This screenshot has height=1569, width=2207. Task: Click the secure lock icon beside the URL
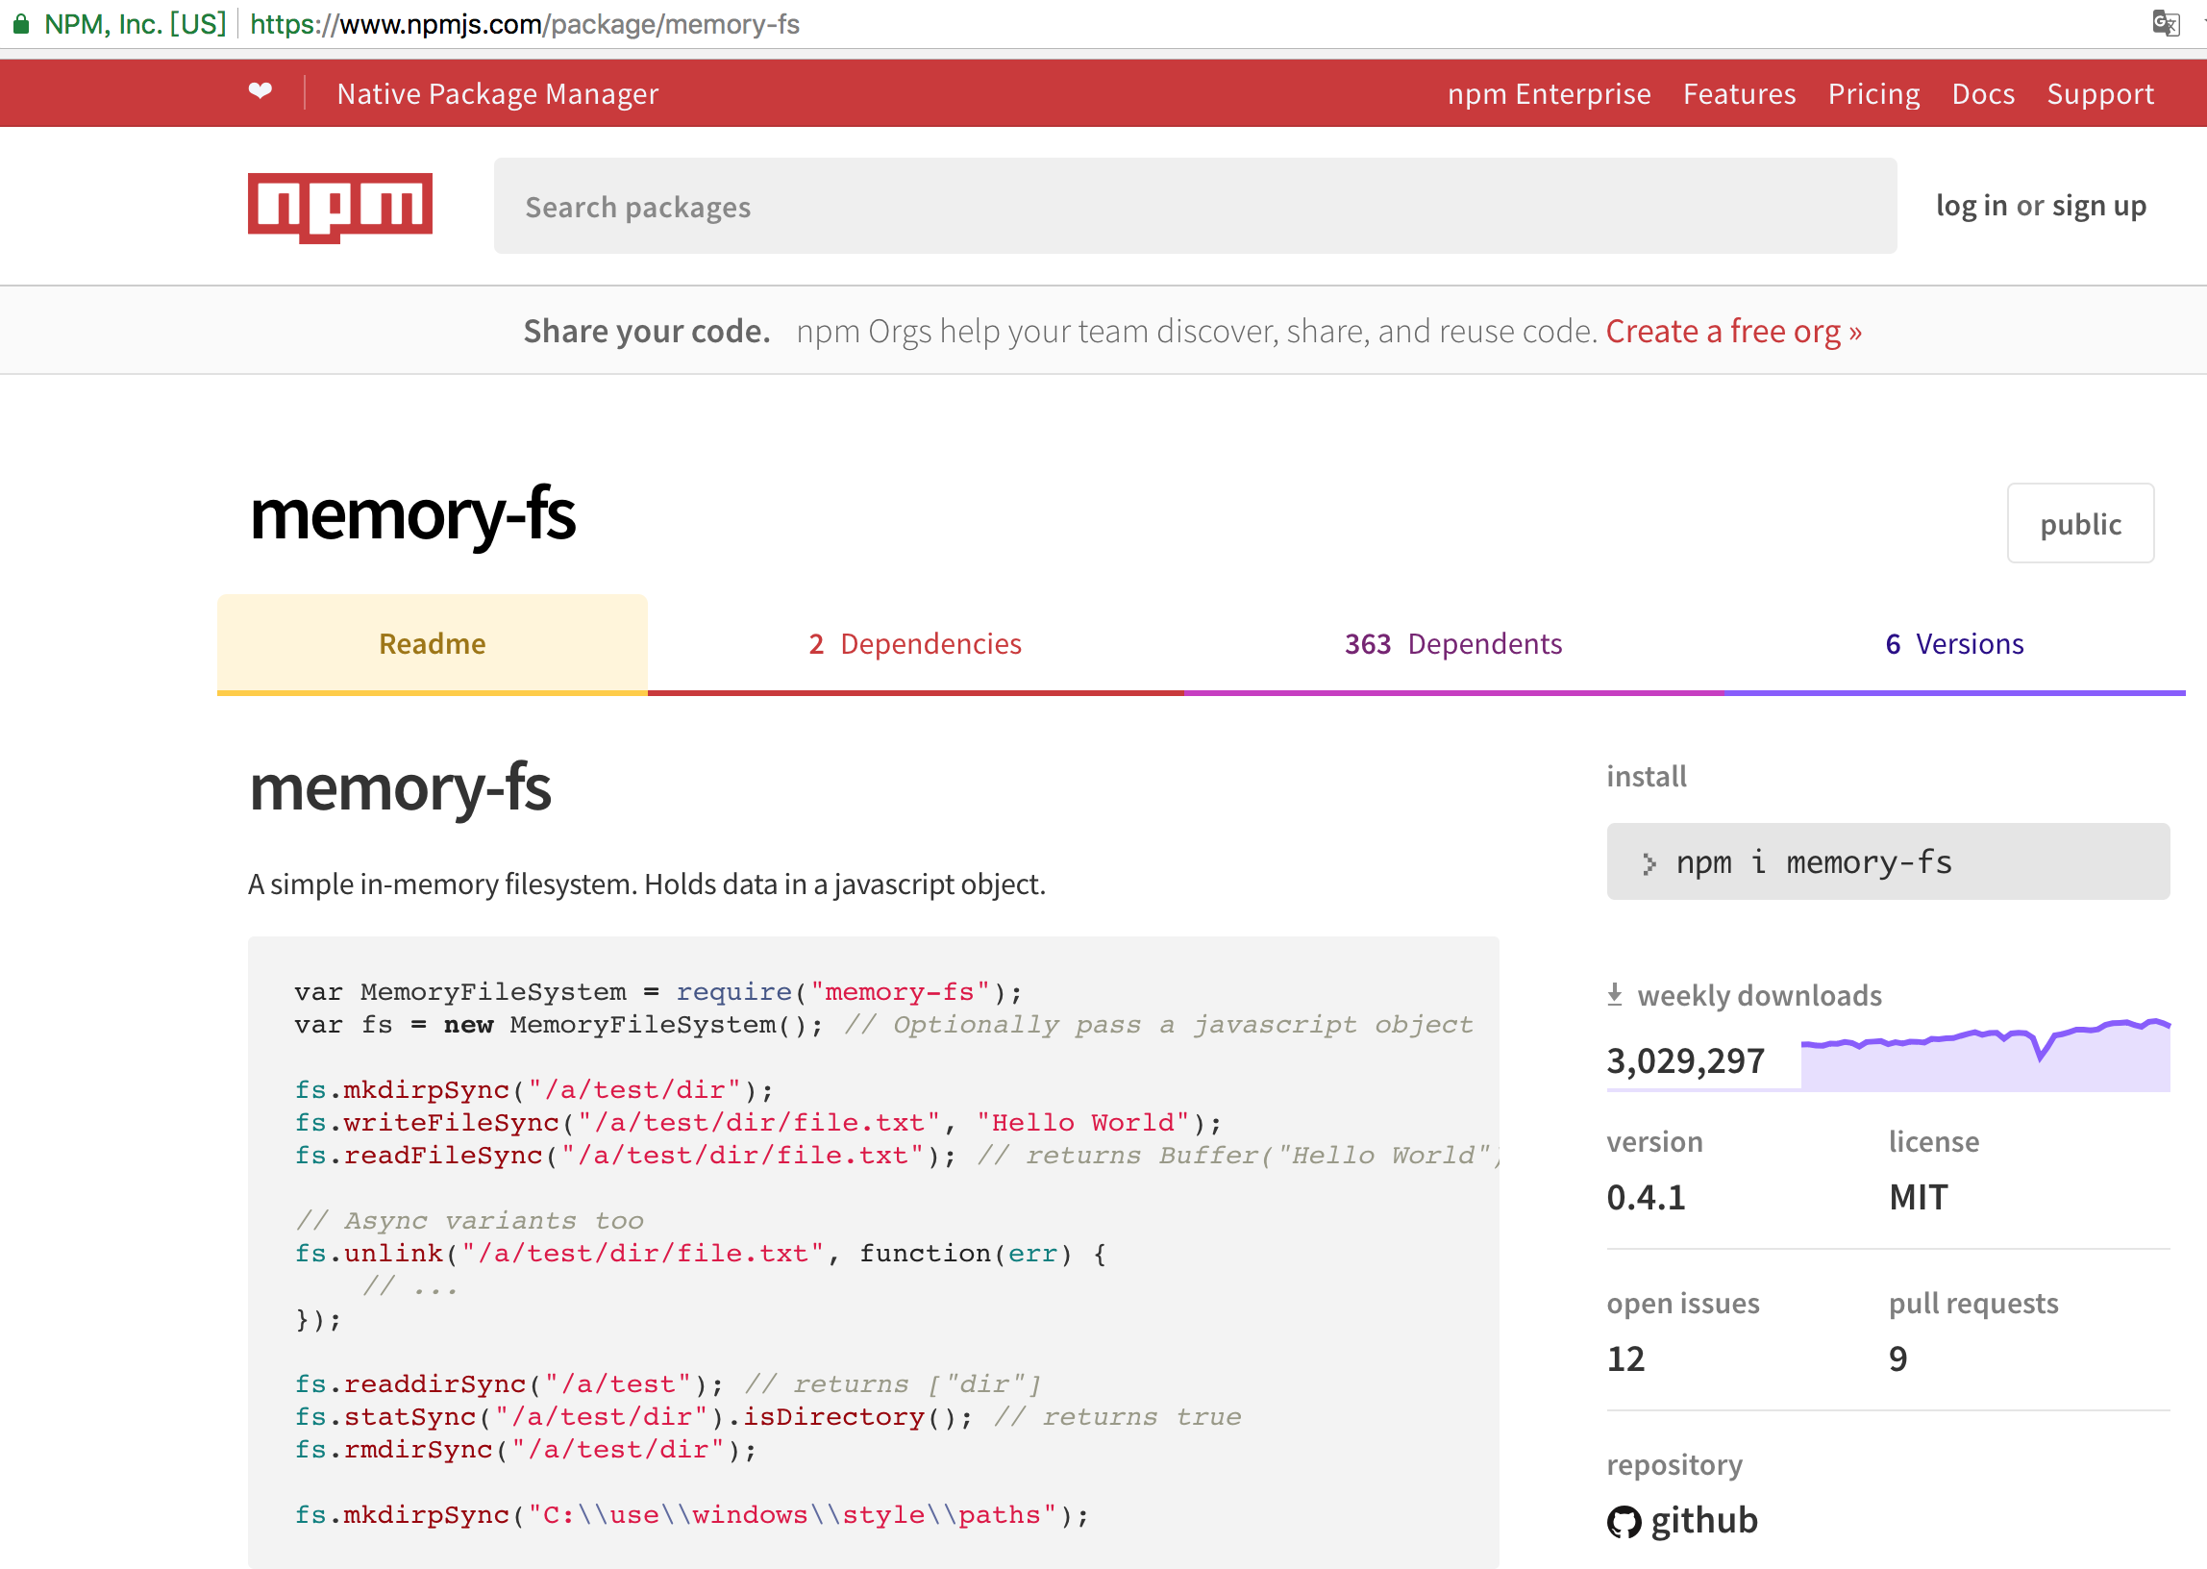click(20, 24)
